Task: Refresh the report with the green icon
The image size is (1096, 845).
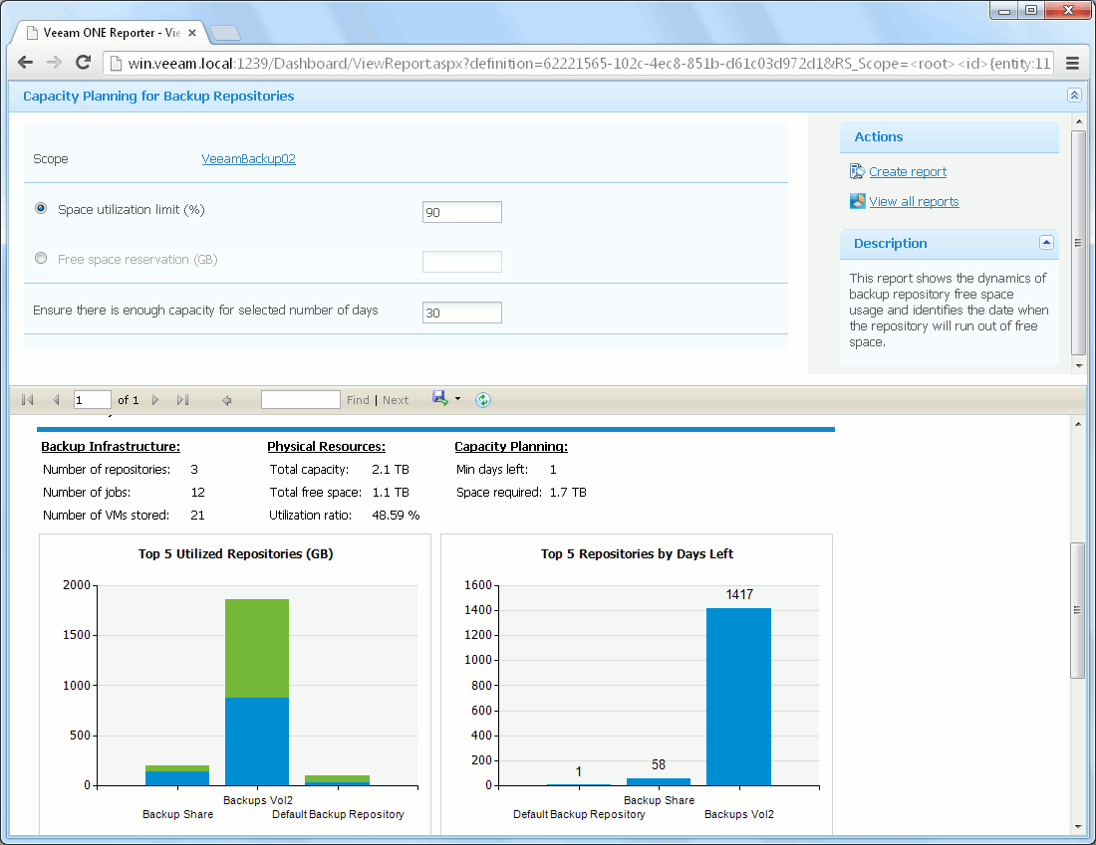Action: pyautogui.click(x=483, y=400)
